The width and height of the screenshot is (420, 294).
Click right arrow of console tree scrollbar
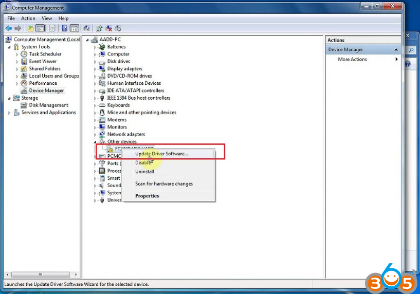(76, 274)
